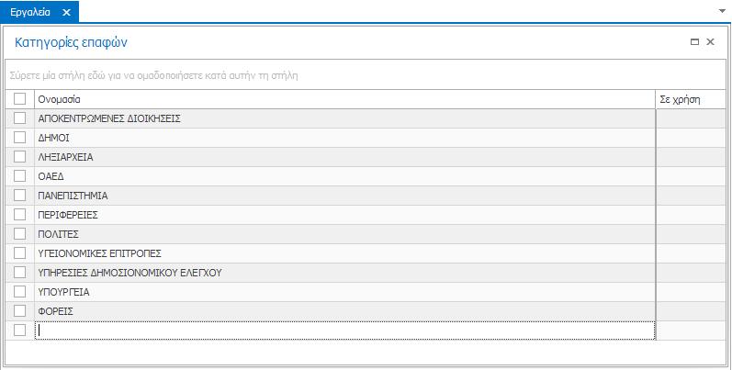Click the Σε χρήση column header
This screenshot has height=370, width=732.
(x=681, y=98)
